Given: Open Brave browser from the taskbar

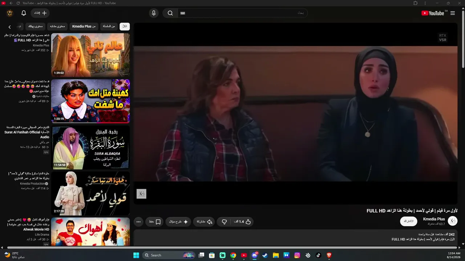Looking at the screenshot, I should 329,255.
